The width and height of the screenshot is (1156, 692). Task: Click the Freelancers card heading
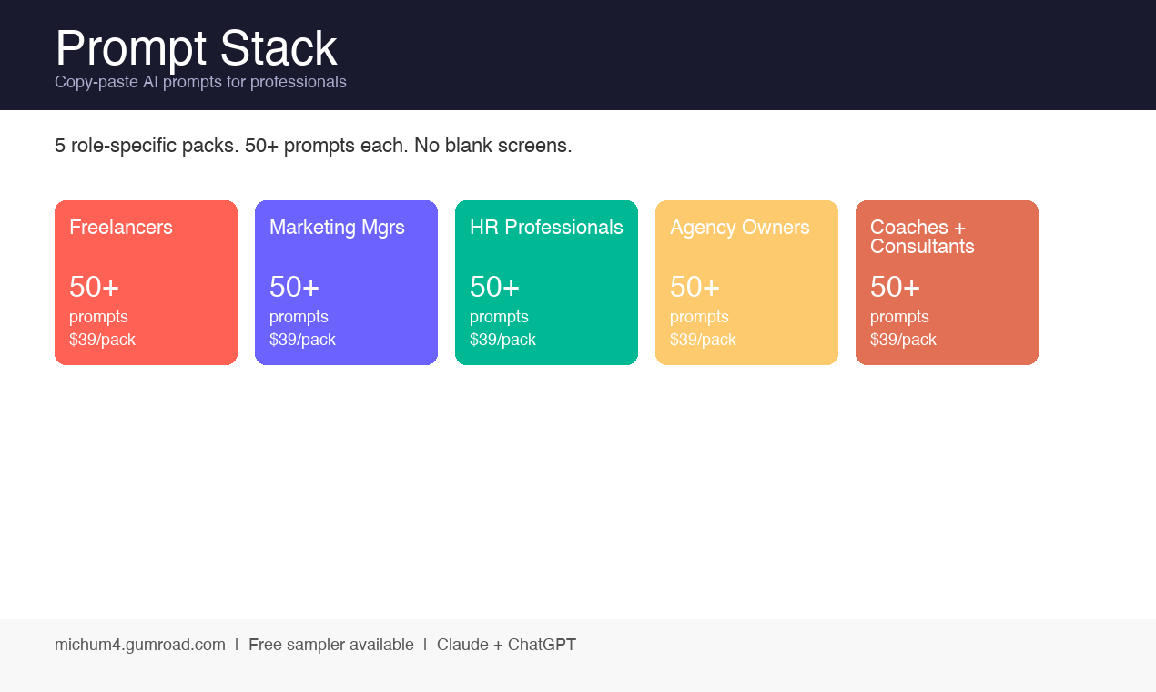coord(121,227)
